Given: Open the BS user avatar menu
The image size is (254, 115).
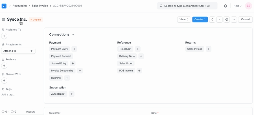Looking at the screenshot, I should [x=248, y=6].
